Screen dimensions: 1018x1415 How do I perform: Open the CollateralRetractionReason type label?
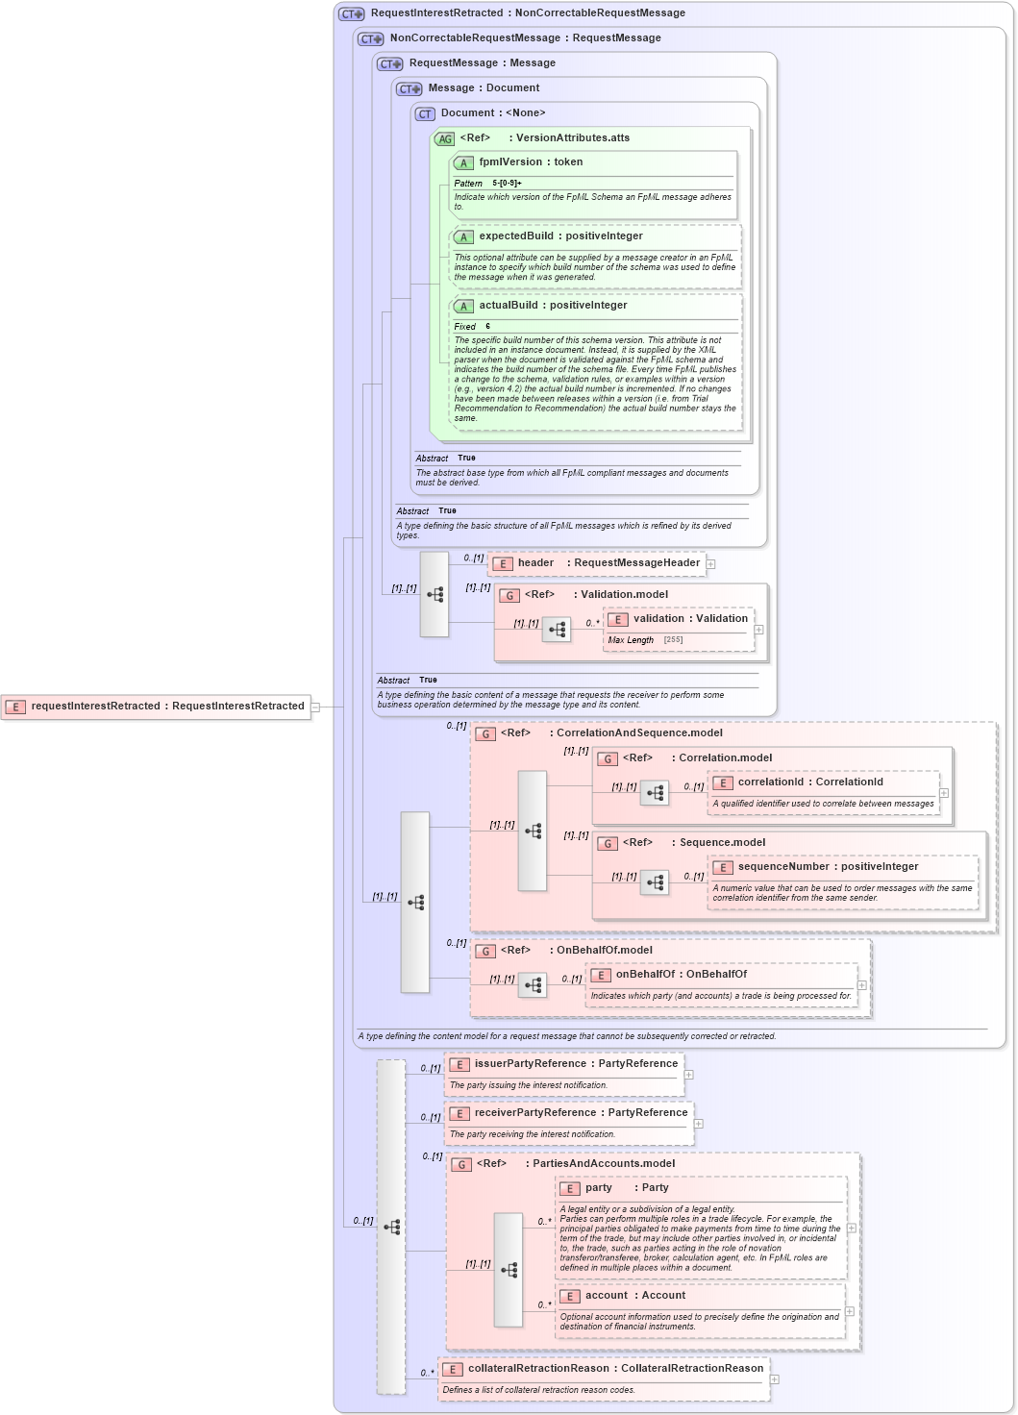click(692, 1369)
